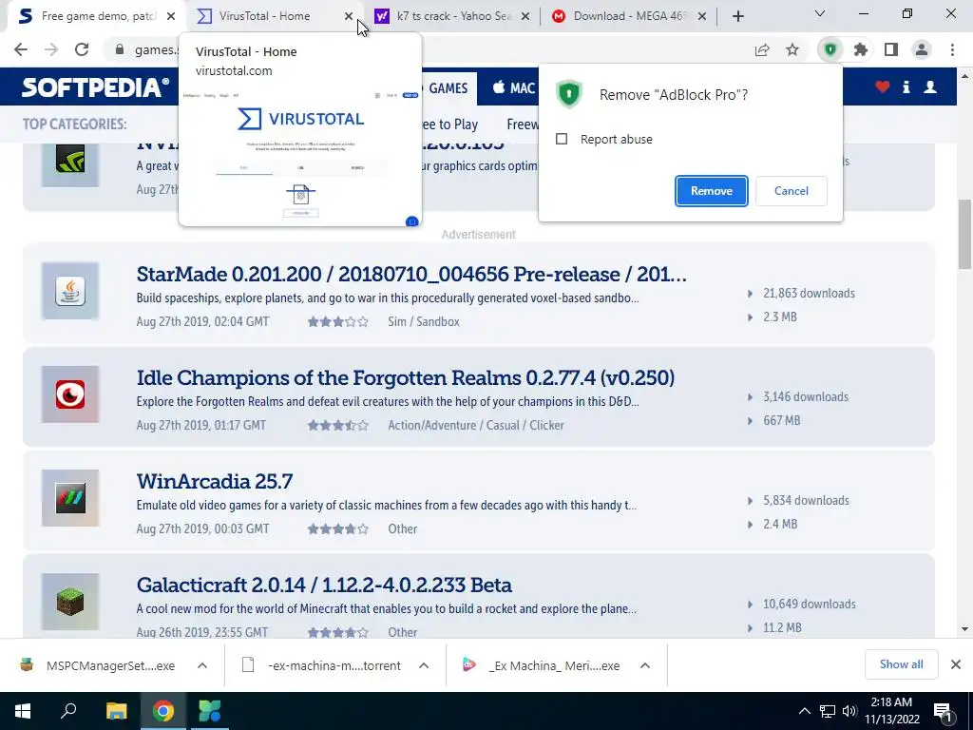Open the ex-machina torrent download
Screen dimensions: 973x730
pos(321,665)
